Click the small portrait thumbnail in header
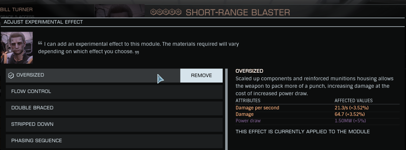 [x=119, y=11]
